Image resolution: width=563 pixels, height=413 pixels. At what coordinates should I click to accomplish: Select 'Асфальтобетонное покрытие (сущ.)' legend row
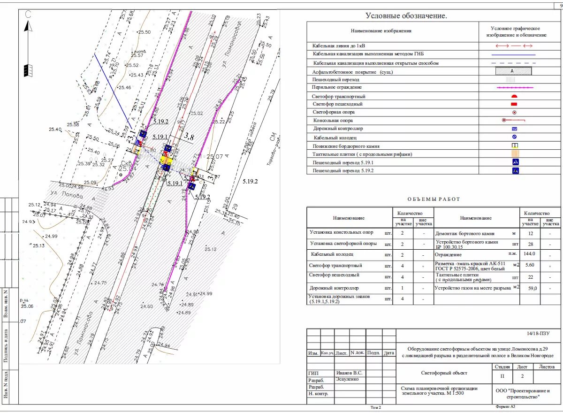pos(433,72)
